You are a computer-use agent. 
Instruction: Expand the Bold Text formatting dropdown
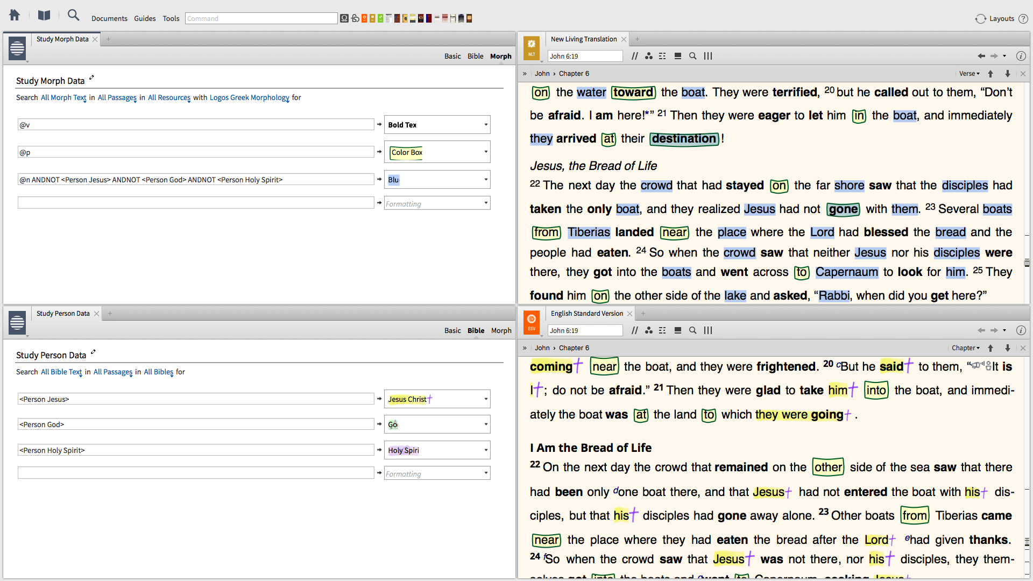(486, 125)
